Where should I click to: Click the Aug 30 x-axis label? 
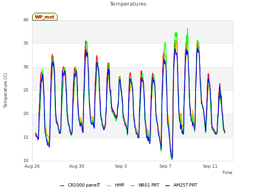coord(77,166)
